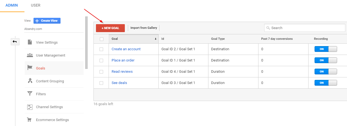Click the Filters funnel icon
This screenshot has height=126, width=347.
pos(30,94)
